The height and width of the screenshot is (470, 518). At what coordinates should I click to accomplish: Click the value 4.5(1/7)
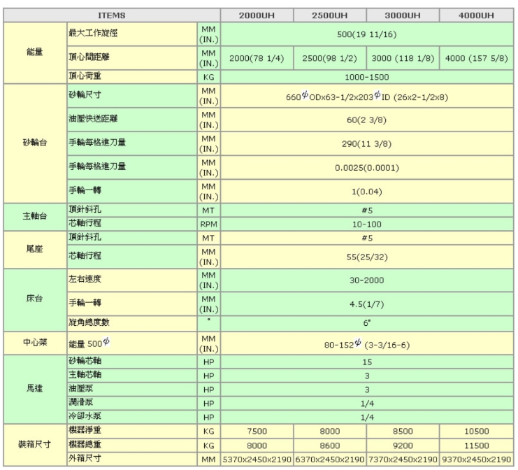click(x=367, y=304)
